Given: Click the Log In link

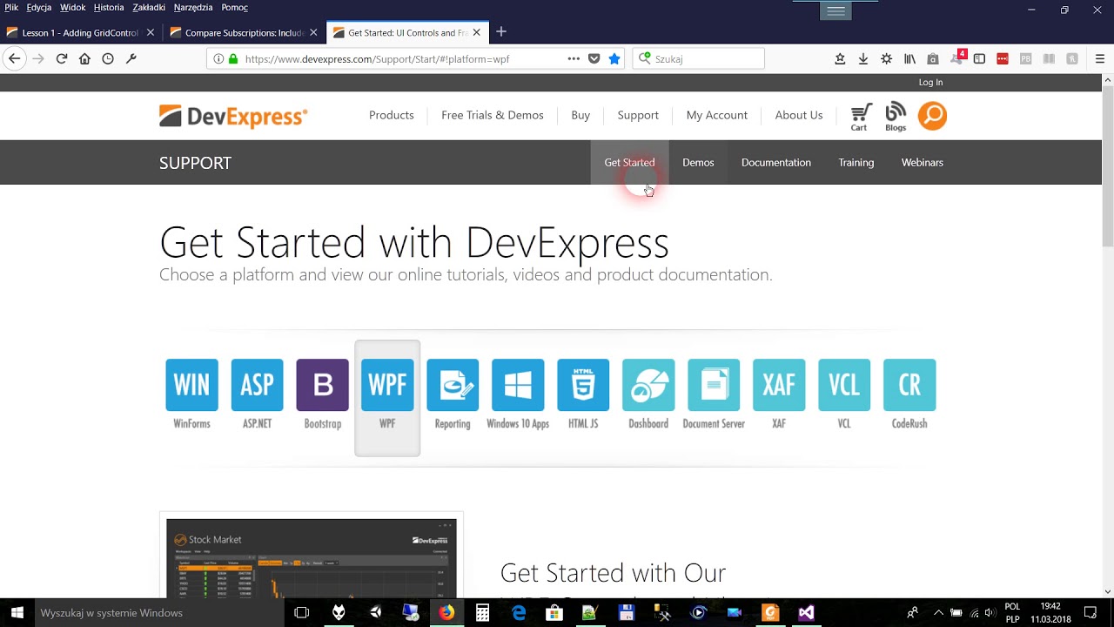Looking at the screenshot, I should [930, 83].
